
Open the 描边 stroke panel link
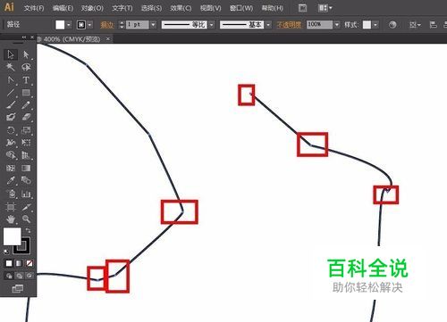pos(107,25)
